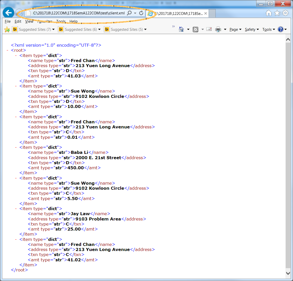Collapse the Baba Li item node
Viewport: 293px width, 281px height.
16,147
